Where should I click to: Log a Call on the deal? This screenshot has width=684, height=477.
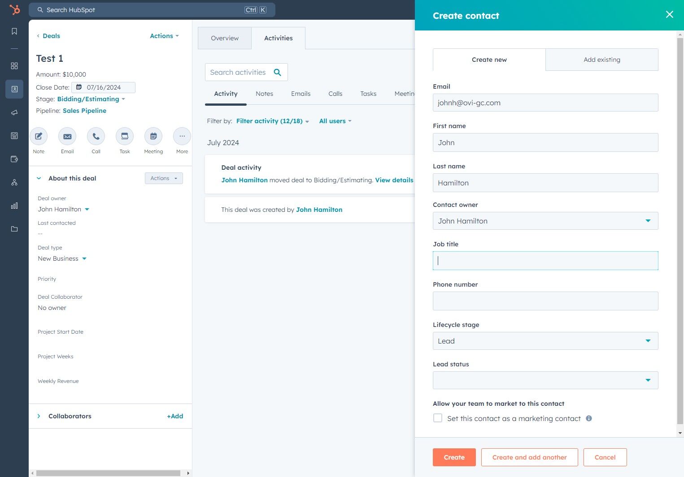(x=96, y=136)
